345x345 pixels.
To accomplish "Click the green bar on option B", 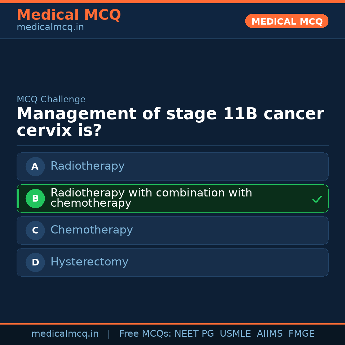I will tap(18, 198).
